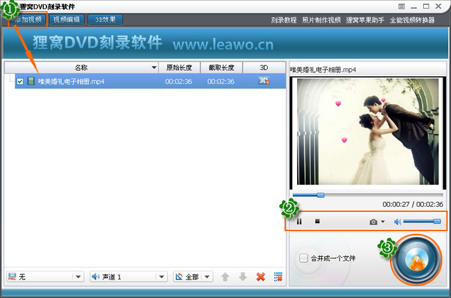Click the film file icon in the list row
451x298 pixels.
coord(31,81)
